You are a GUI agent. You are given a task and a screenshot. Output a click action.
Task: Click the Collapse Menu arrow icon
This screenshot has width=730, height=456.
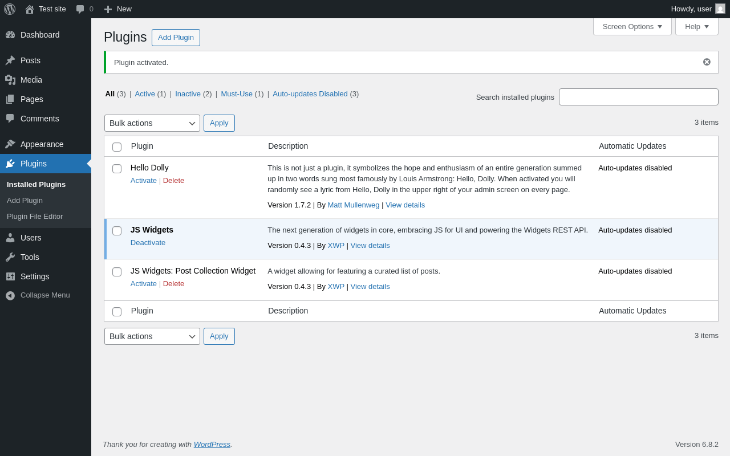tap(10, 295)
